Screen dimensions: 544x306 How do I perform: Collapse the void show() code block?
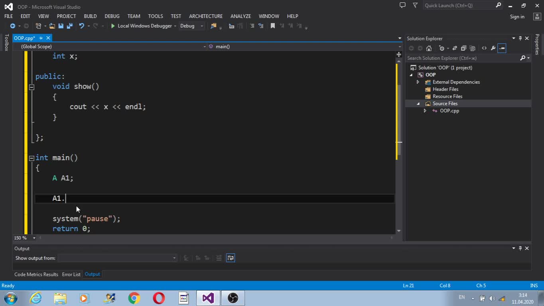[32, 87]
